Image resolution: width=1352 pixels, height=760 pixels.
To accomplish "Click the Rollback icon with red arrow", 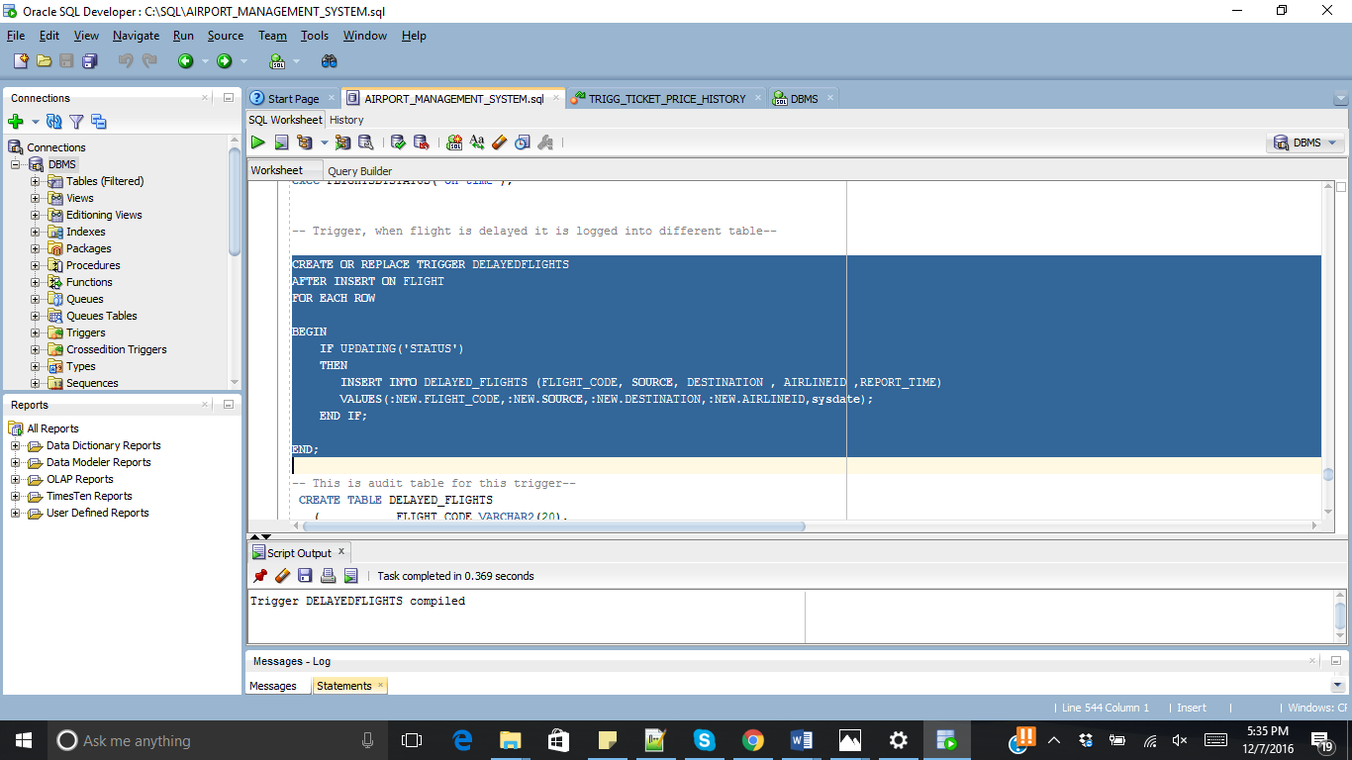I will coord(421,142).
